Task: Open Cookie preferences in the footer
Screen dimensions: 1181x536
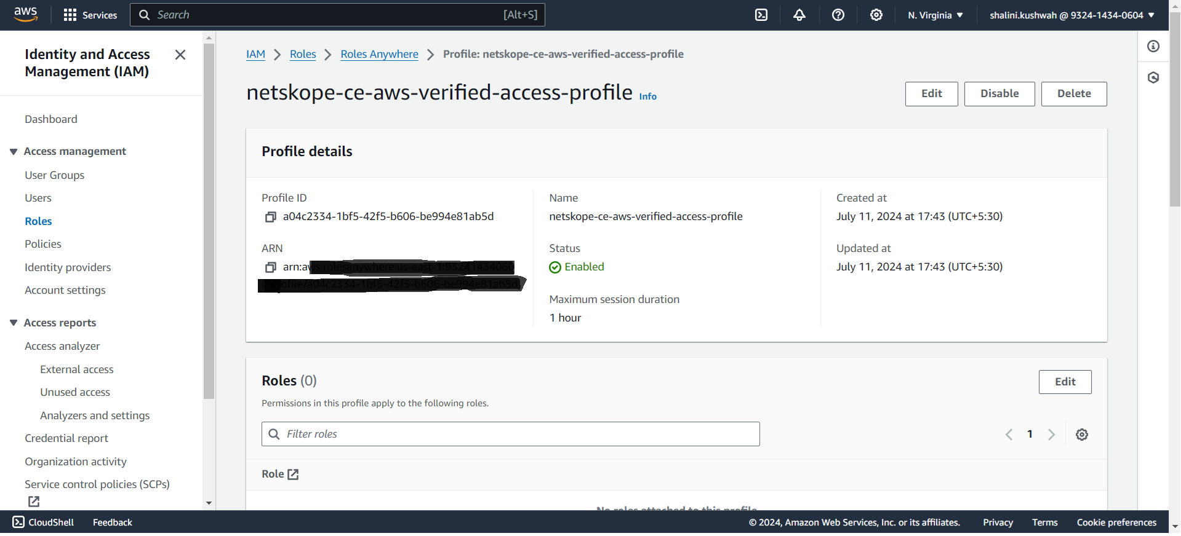Action: tap(1116, 522)
